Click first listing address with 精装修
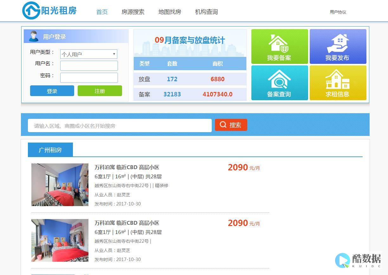 pyautogui.click(x=131, y=186)
